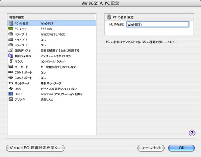Click the COM1 ポート connector icon
The image size is (201, 157).
(x=11, y=72)
